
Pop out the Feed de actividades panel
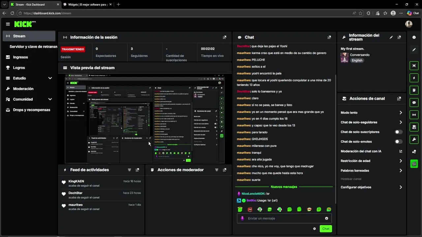137,170
